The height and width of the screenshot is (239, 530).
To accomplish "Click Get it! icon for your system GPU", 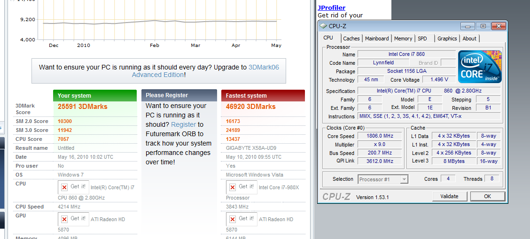I will [x=73, y=219].
